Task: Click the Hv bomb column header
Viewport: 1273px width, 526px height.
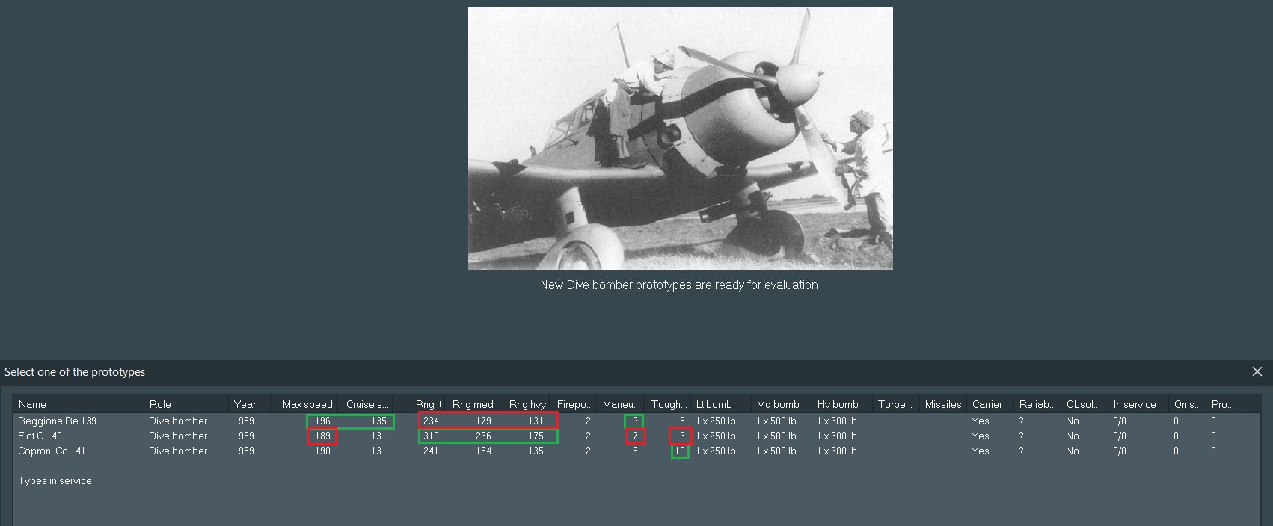Action: coord(843,404)
